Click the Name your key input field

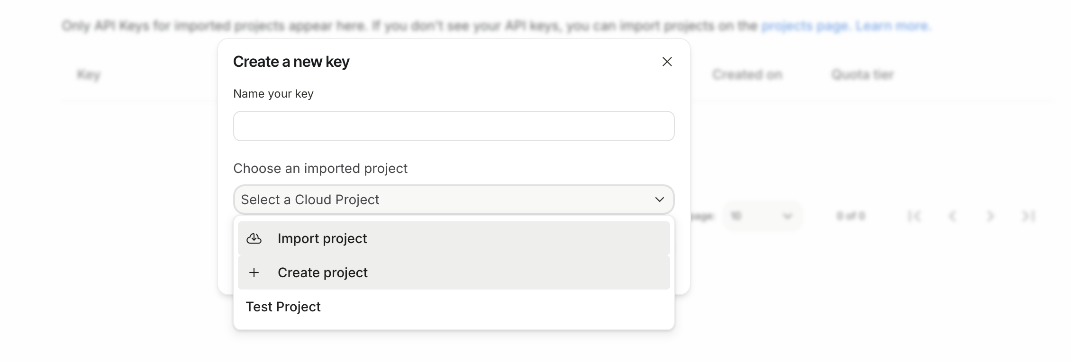[x=454, y=126]
